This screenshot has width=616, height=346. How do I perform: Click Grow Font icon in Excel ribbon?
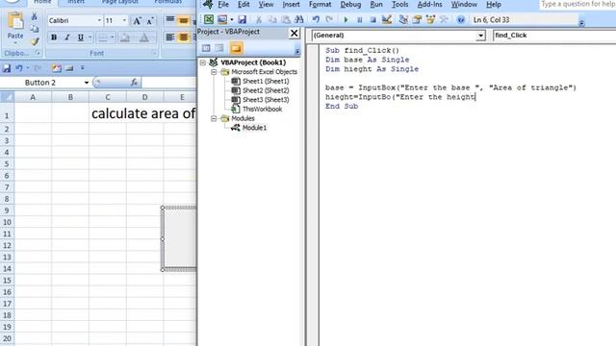(x=137, y=21)
